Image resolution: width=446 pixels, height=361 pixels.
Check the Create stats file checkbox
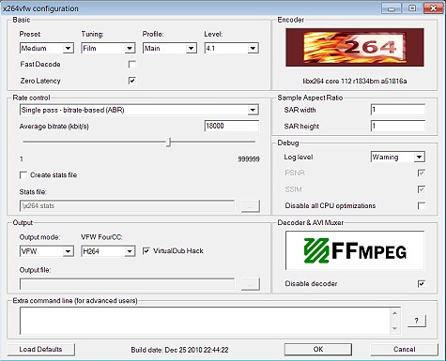pyautogui.click(x=23, y=175)
